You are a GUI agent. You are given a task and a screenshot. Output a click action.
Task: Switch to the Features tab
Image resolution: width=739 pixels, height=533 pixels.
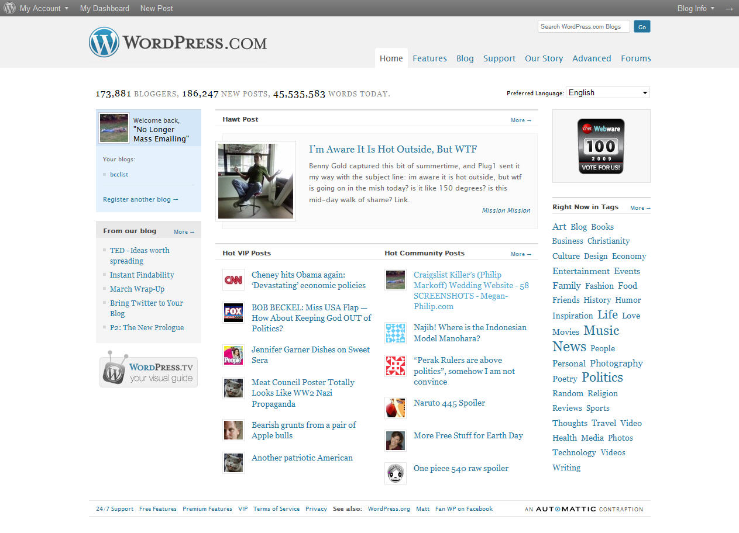(429, 58)
